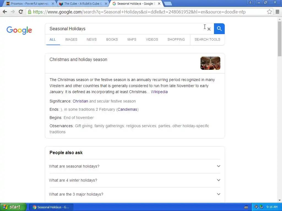
Task: Open the taskbar keyboard icon
Action: [x=246, y=207]
